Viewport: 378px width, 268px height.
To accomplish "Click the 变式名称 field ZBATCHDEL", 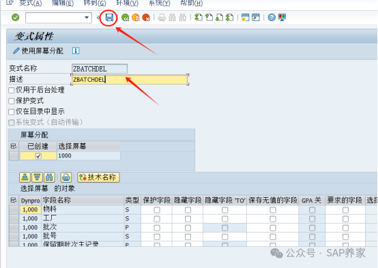I will coord(100,69).
